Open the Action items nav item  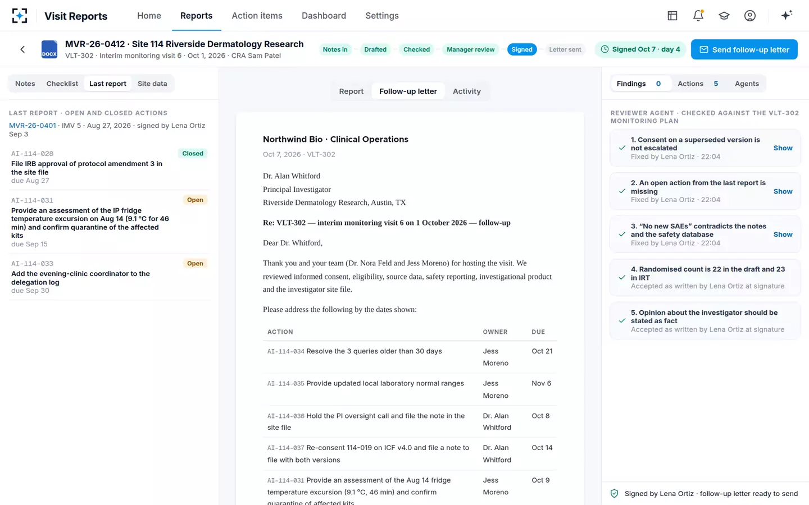tap(257, 16)
